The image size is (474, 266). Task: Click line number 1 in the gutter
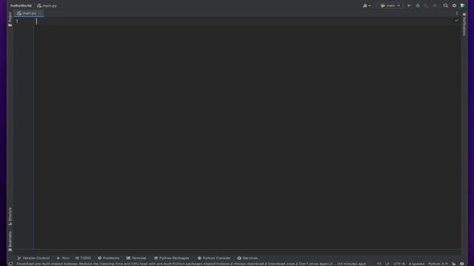coord(17,21)
